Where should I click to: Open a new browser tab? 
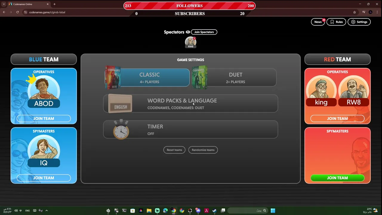[54, 4]
